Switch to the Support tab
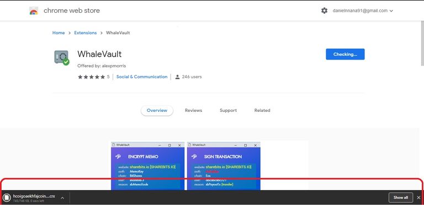 click(228, 110)
